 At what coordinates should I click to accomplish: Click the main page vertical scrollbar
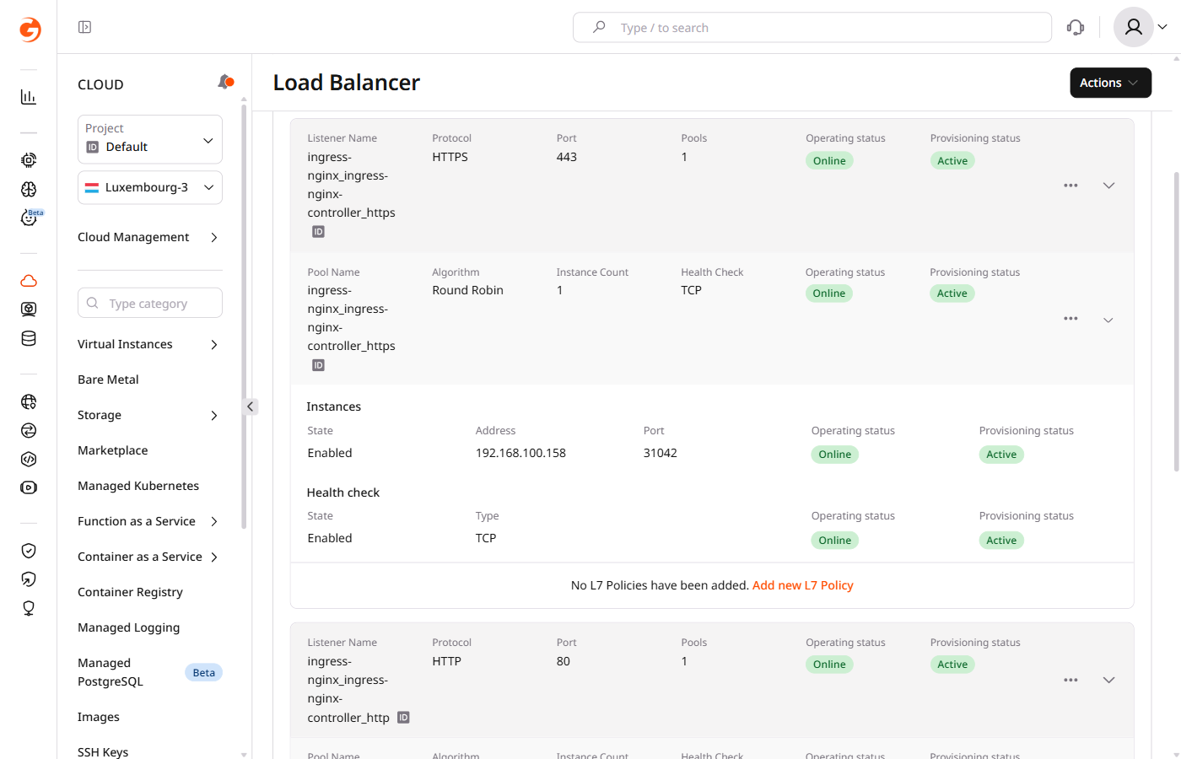click(1176, 321)
